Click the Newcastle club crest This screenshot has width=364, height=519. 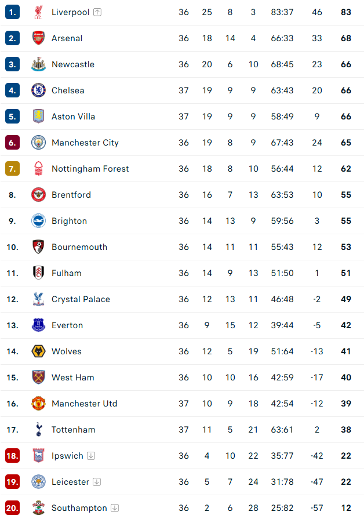[38, 64]
